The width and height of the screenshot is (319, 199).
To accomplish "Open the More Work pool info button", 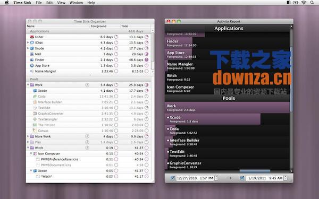I will point(87,136).
